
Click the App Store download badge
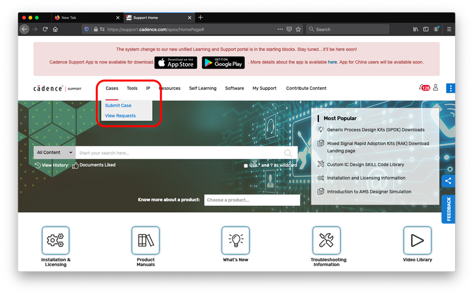pos(176,63)
